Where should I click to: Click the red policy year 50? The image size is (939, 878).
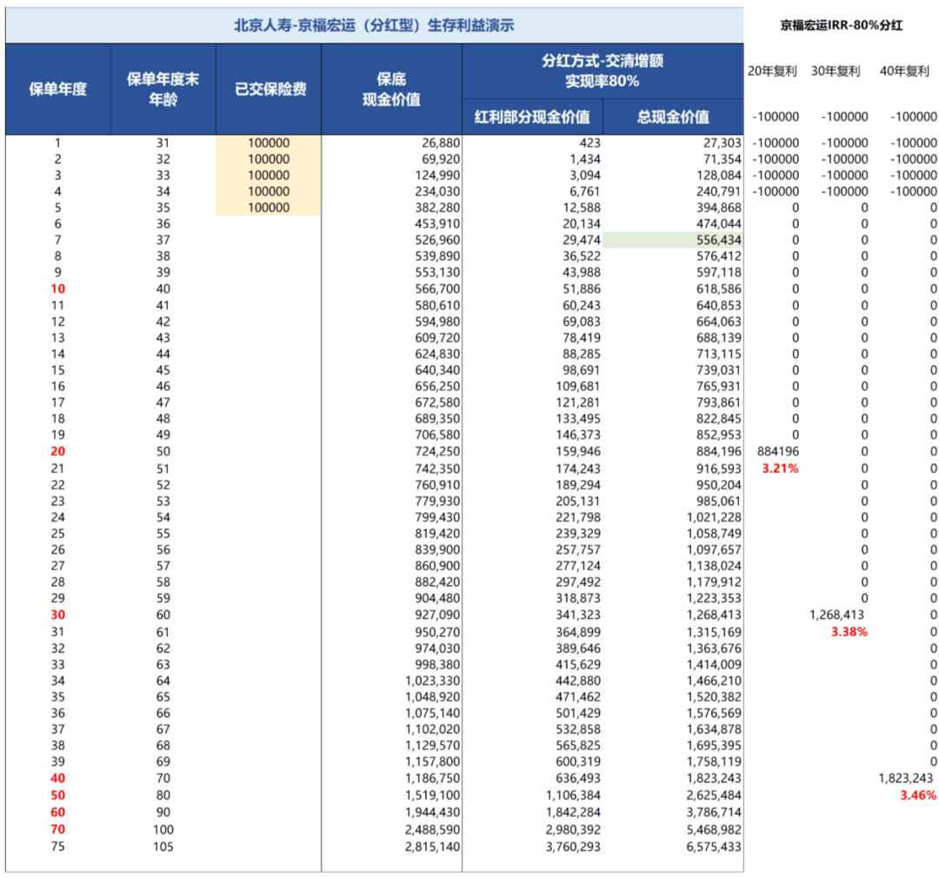point(58,795)
